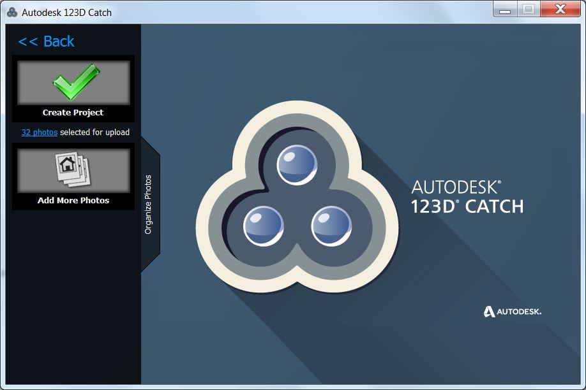The height and width of the screenshot is (390, 586).
Task: Close the Autodesk 123D Catch window
Action: click(560, 9)
